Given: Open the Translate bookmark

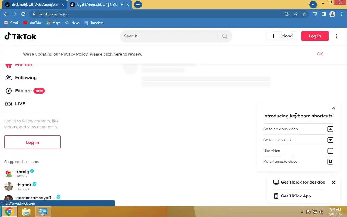Looking at the screenshot, I should coord(94,23).
